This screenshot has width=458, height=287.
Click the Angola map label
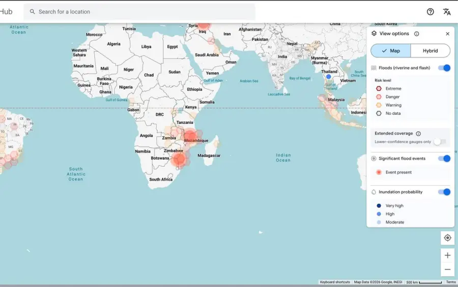tap(147, 136)
